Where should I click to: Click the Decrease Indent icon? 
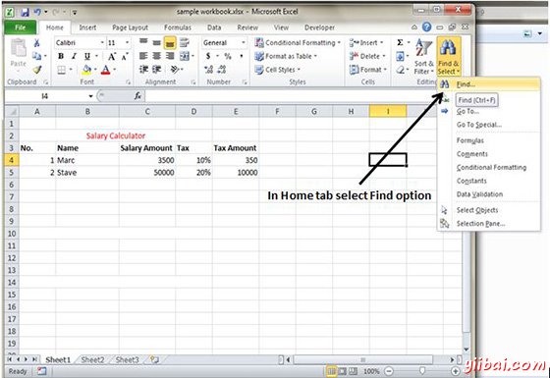click(x=143, y=70)
